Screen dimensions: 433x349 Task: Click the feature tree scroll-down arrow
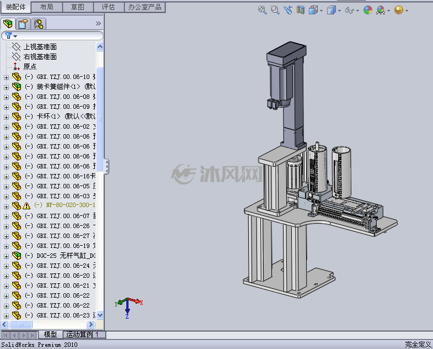100,315
